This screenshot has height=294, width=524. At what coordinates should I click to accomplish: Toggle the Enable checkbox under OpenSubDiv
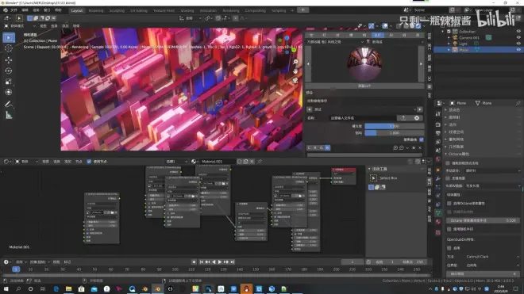tap(449, 248)
